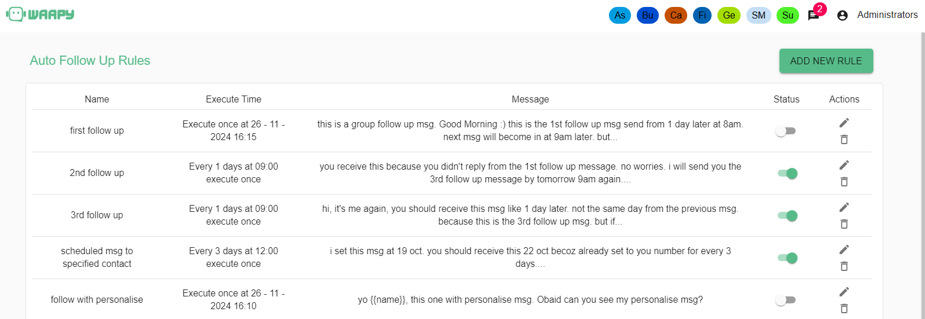Select the orange Ca badge
Screen dimensions: 925x319
(x=676, y=16)
